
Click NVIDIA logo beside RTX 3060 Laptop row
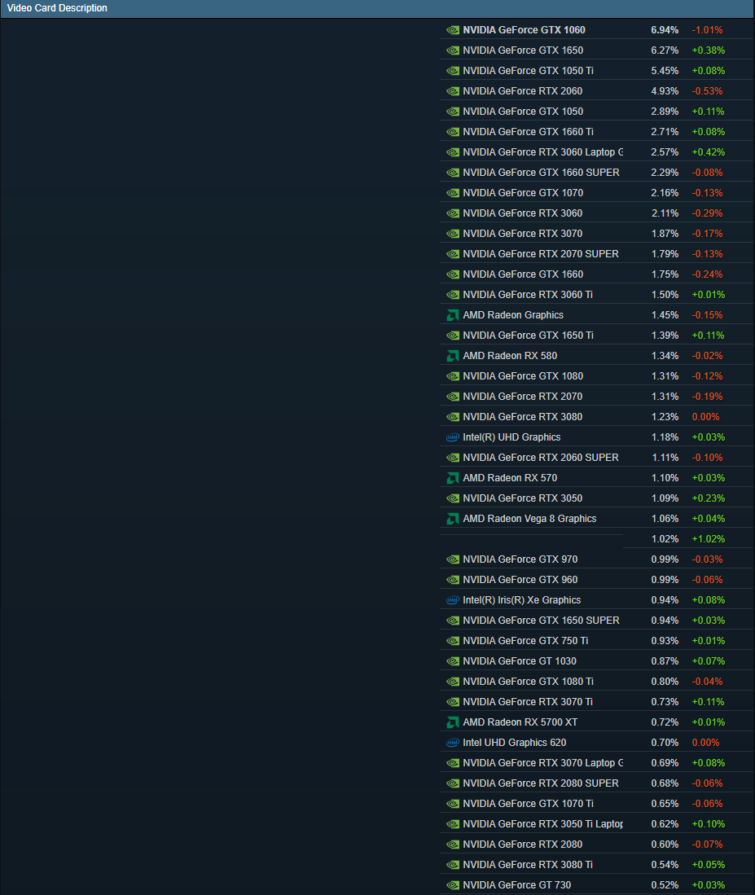(x=453, y=152)
